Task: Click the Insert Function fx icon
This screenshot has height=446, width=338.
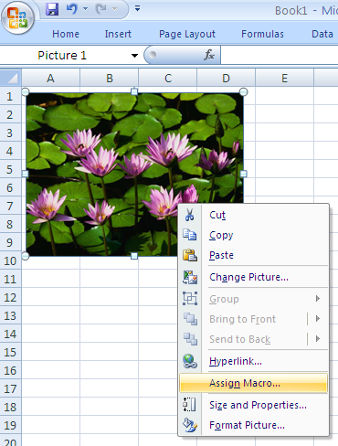Action: [x=209, y=55]
